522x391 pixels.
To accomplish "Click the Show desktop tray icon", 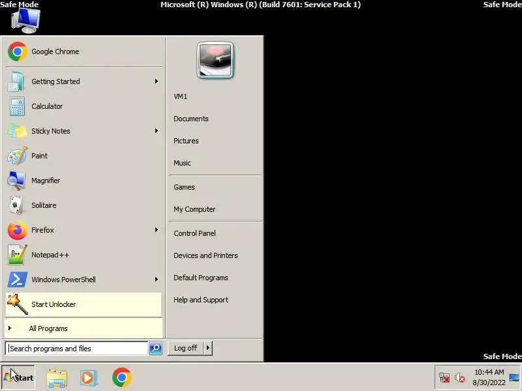I will coord(514,377).
